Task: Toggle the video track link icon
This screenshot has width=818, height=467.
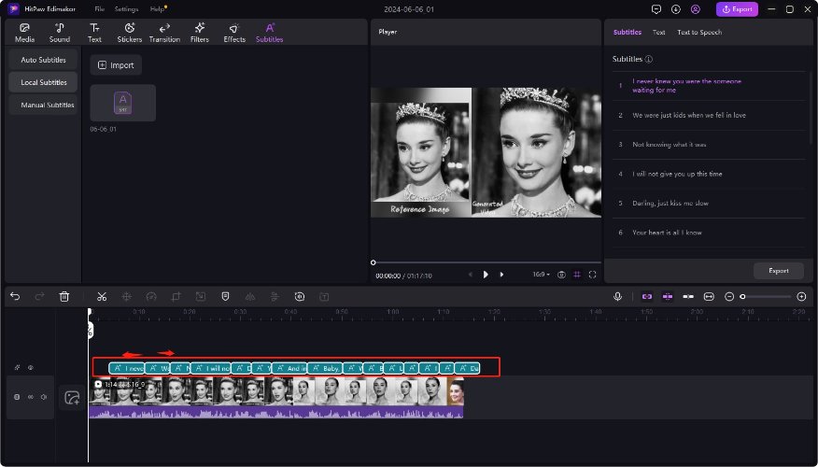Action: (x=30, y=397)
